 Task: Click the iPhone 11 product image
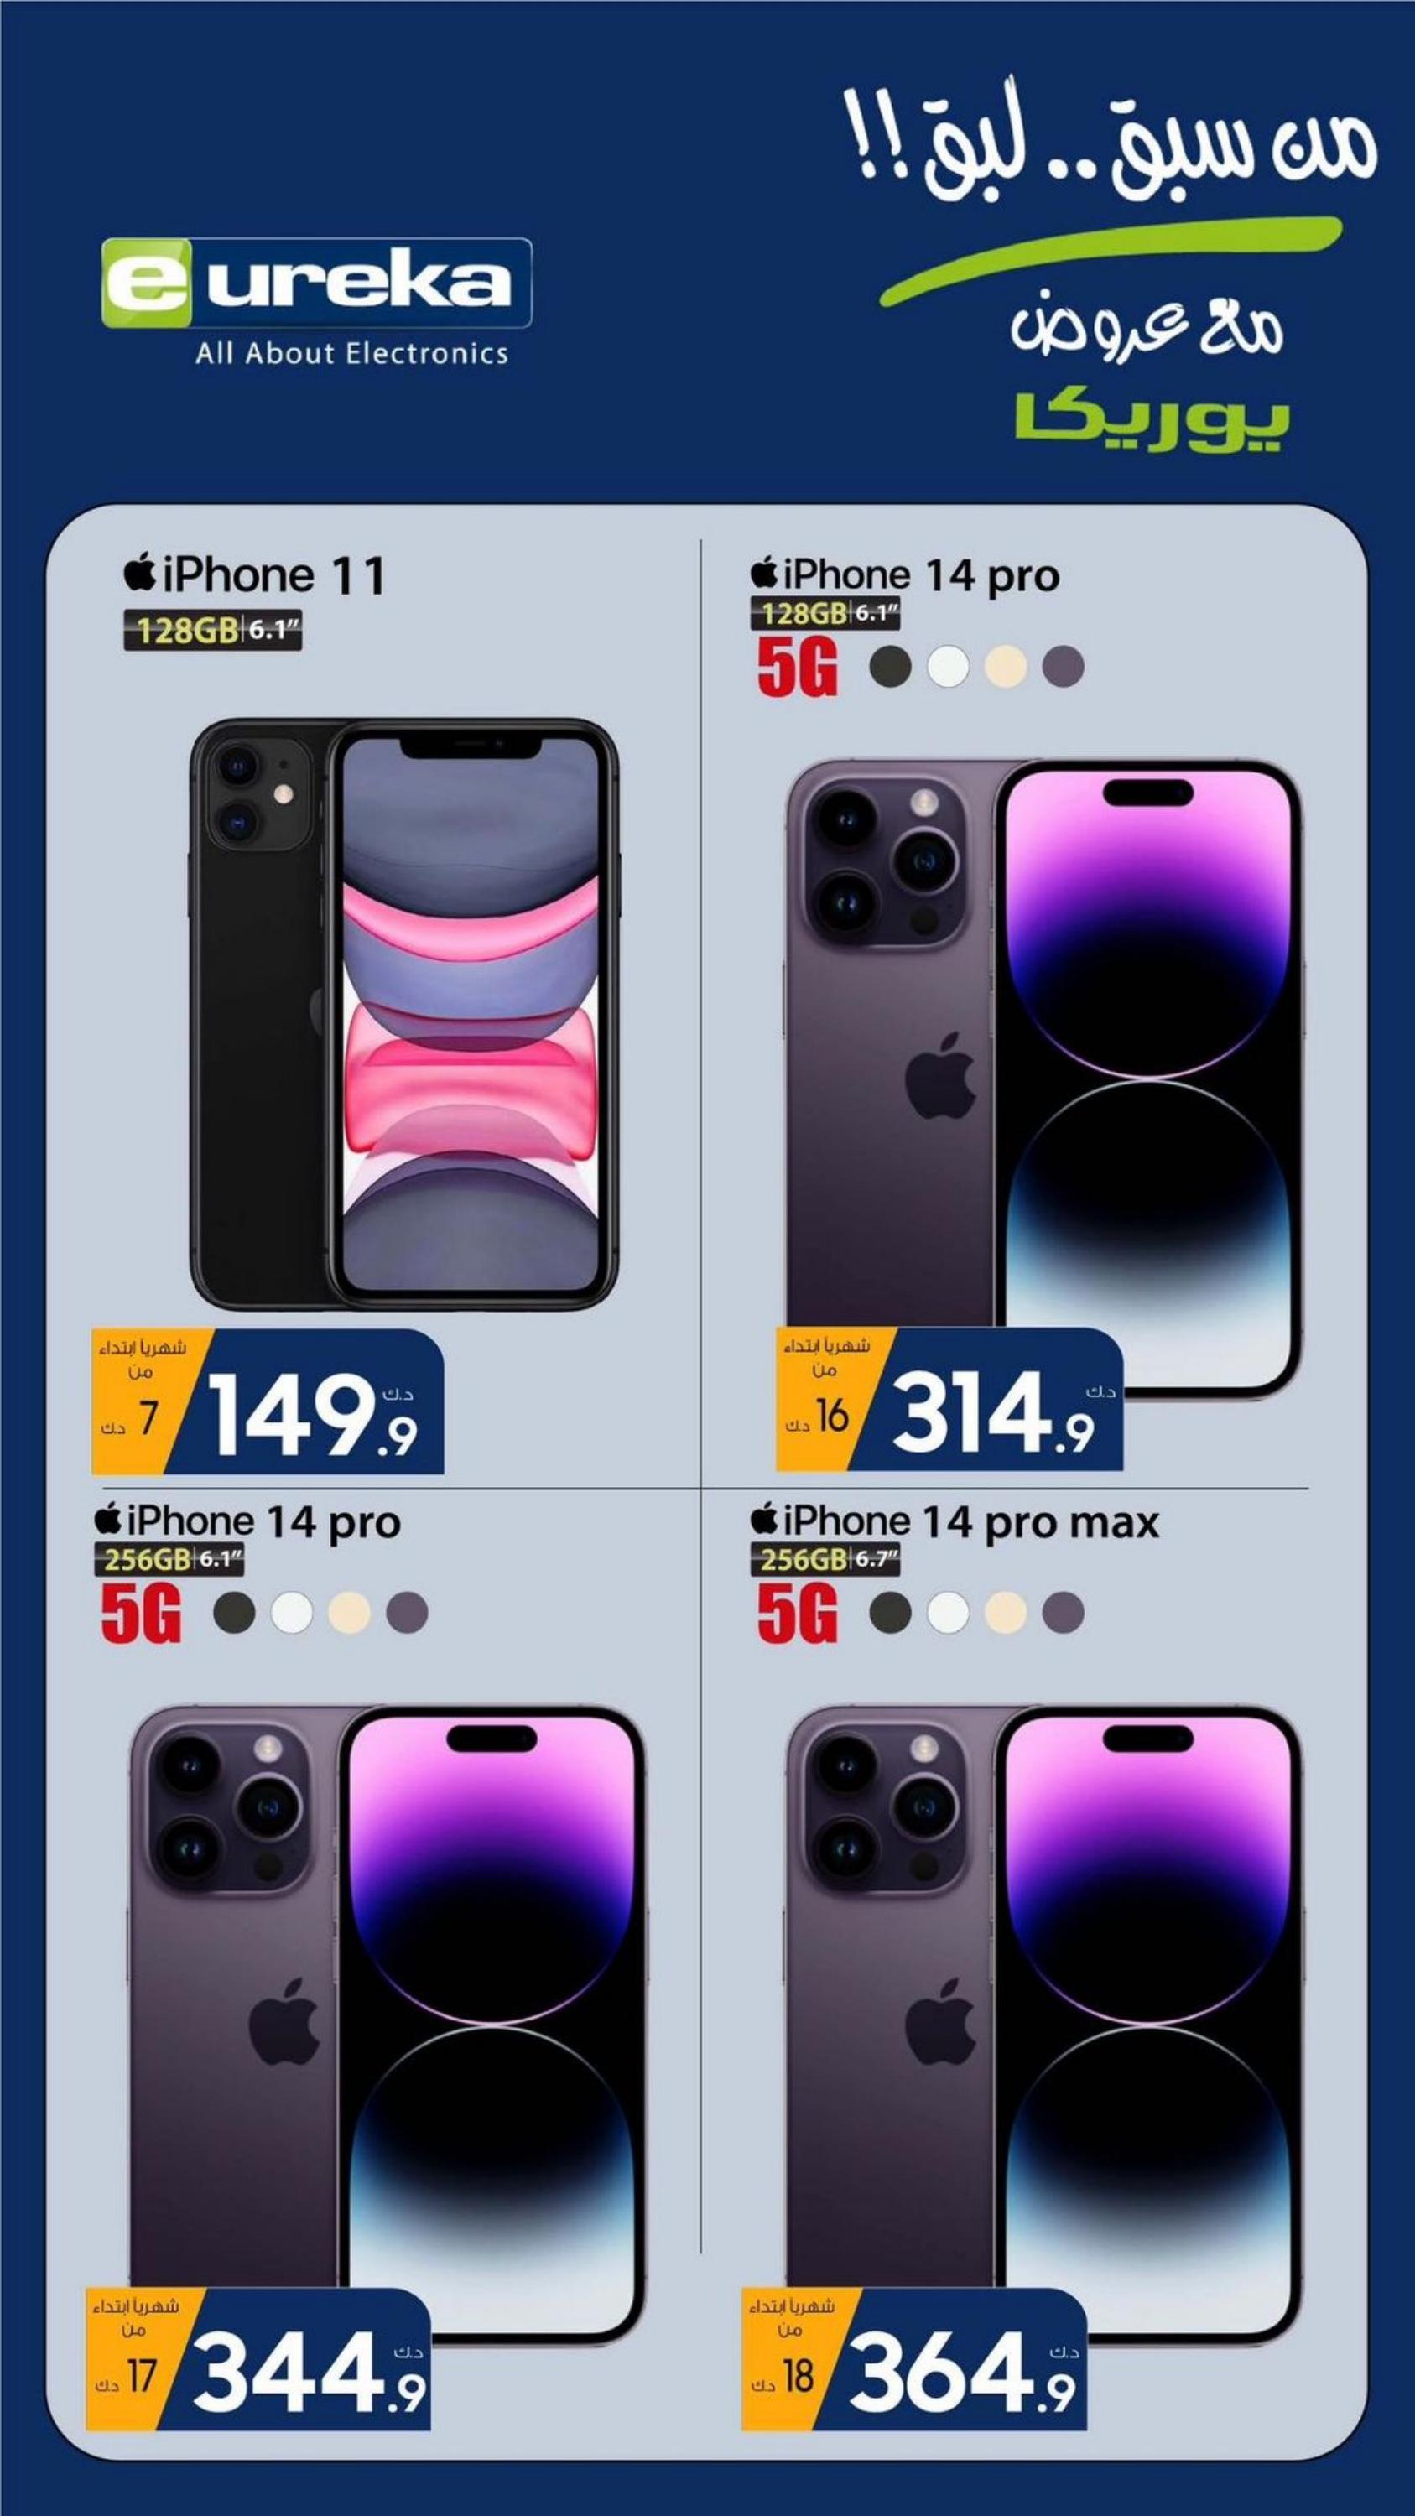click(403, 1015)
